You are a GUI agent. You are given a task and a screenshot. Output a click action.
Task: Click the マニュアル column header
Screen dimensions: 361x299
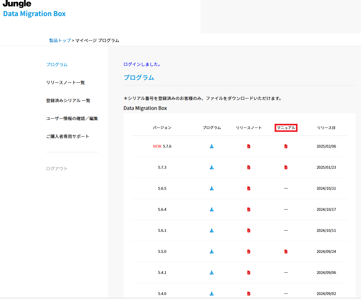point(286,128)
